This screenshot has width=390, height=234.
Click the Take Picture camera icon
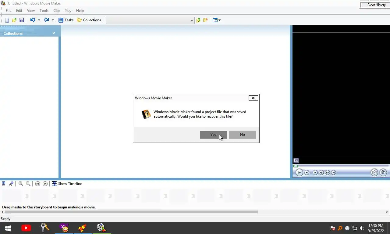(383, 172)
